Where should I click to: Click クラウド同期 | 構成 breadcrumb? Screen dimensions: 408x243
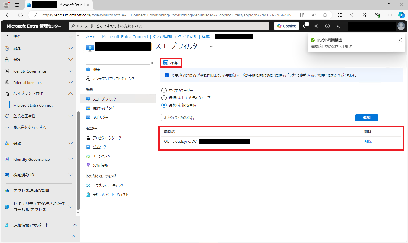[x=194, y=37]
